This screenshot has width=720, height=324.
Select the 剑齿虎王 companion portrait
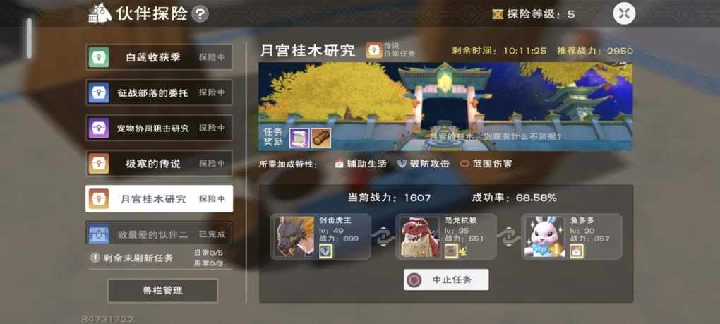coord(294,236)
